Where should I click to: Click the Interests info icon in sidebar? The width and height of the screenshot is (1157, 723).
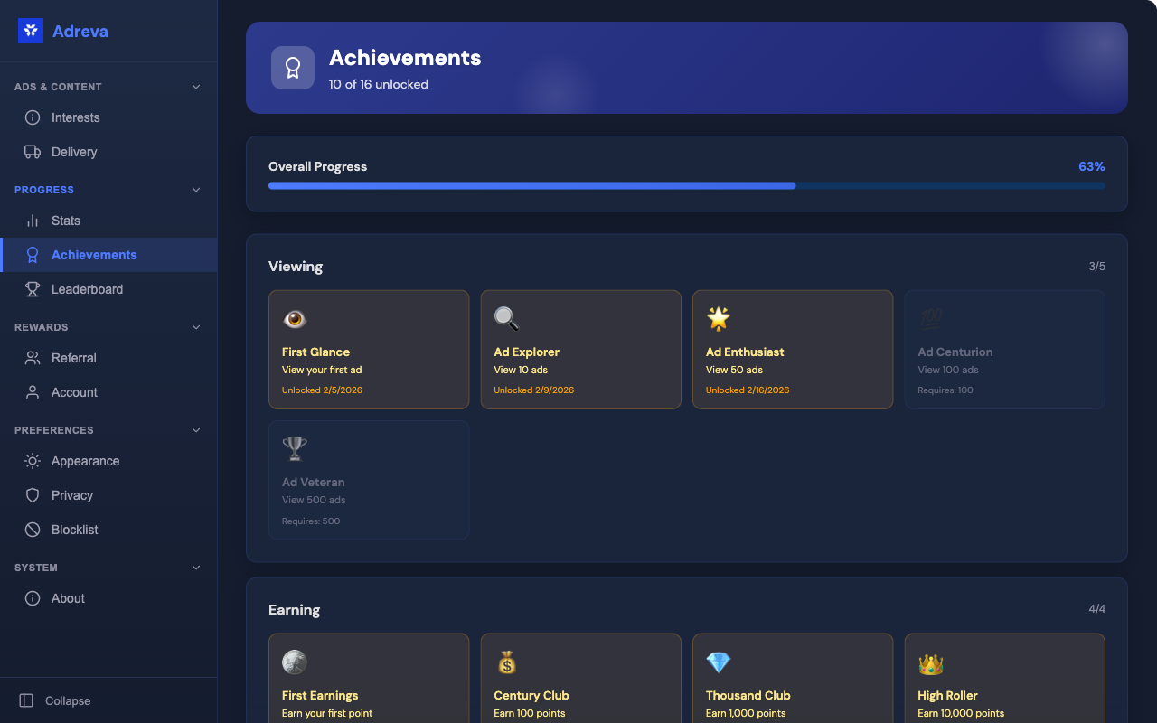(x=33, y=117)
